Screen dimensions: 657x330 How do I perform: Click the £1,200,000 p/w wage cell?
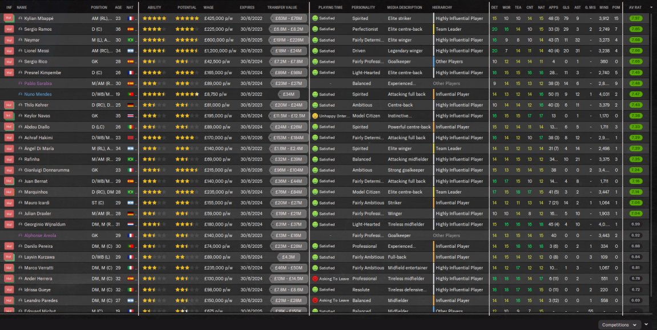[x=220, y=51]
